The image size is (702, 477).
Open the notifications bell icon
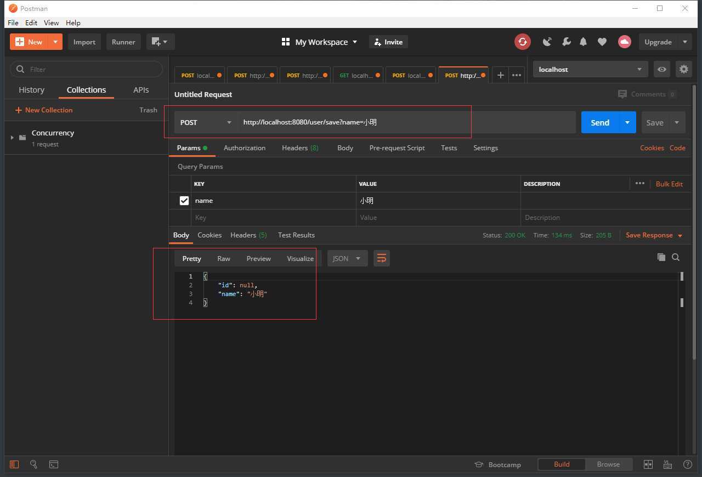click(584, 42)
